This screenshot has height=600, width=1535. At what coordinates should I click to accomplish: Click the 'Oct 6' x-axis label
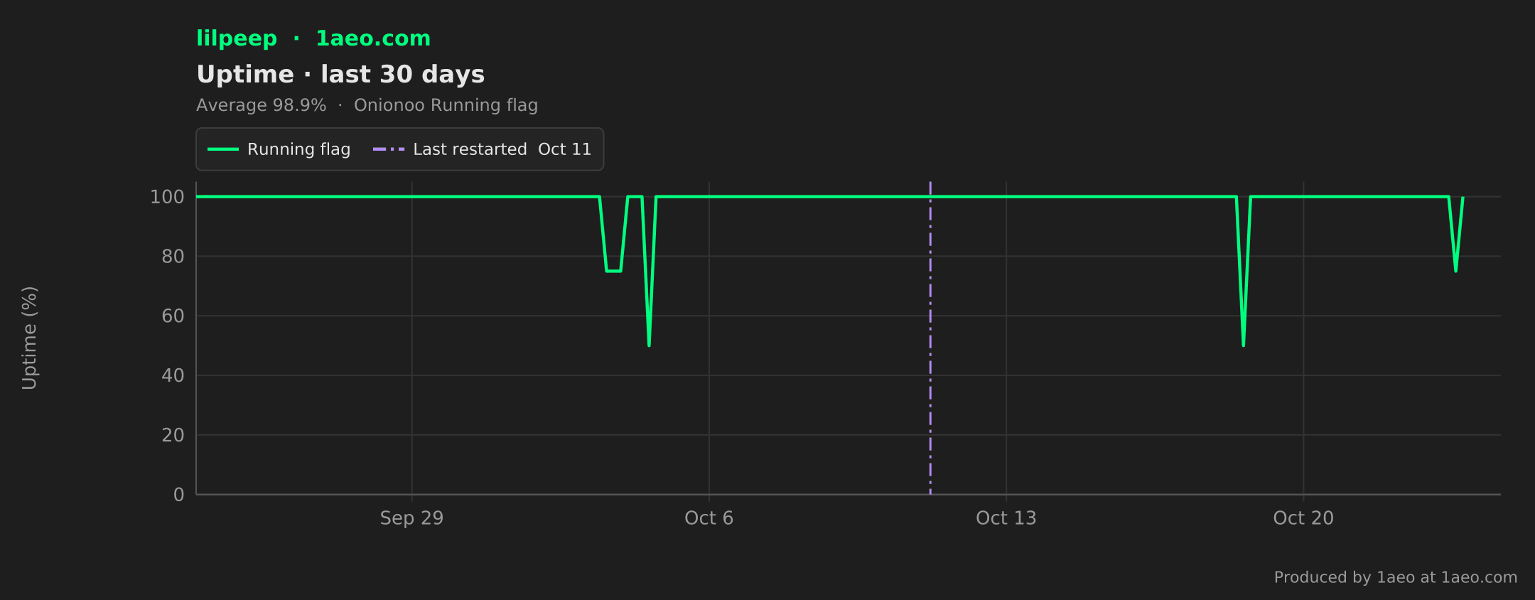(x=709, y=518)
